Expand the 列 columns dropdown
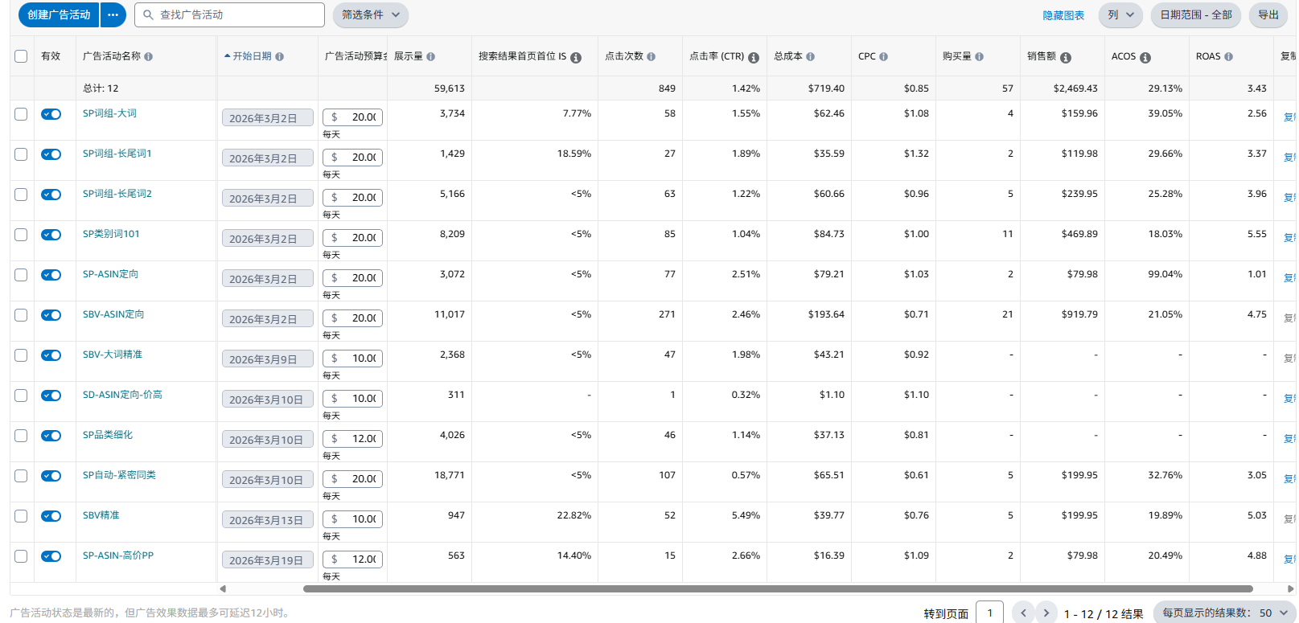Image resolution: width=1299 pixels, height=623 pixels. point(1120,15)
